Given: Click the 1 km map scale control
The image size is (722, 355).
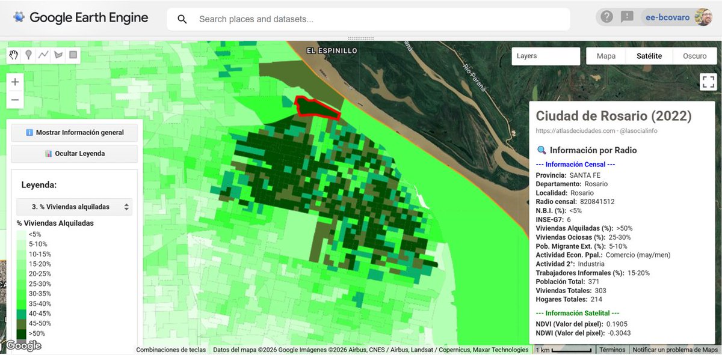Looking at the screenshot, I should (563, 350).
